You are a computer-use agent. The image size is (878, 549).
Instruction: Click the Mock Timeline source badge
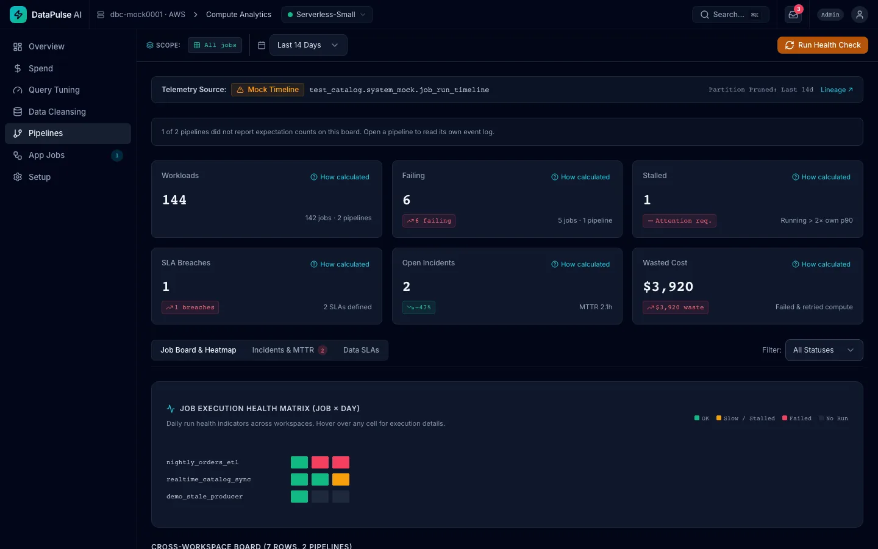(x=268, y=90)
